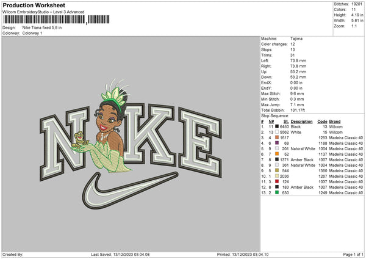The height and width of the screenshot is (259, 366).
Task: Click 'Madeira Classic 40' in stop 13 row
Action: click(x=346, y=193)
